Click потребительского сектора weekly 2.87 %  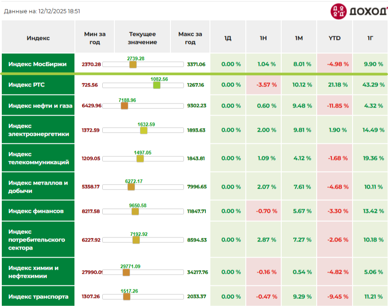[x=263, y=240]
